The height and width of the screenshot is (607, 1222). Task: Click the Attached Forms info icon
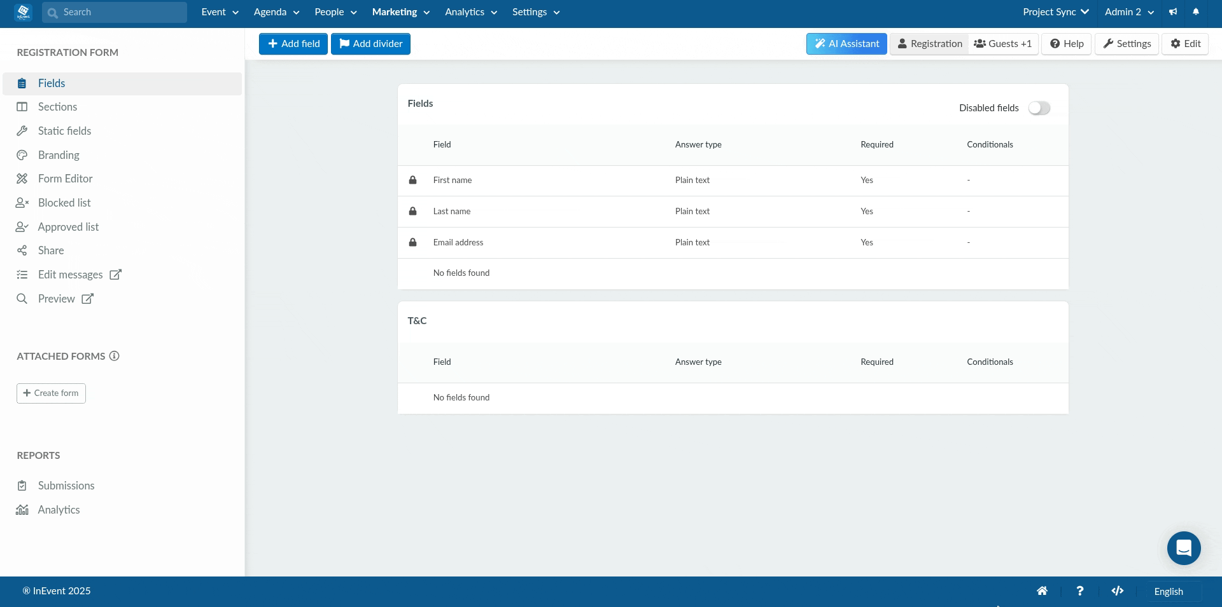tap(115, 356)
